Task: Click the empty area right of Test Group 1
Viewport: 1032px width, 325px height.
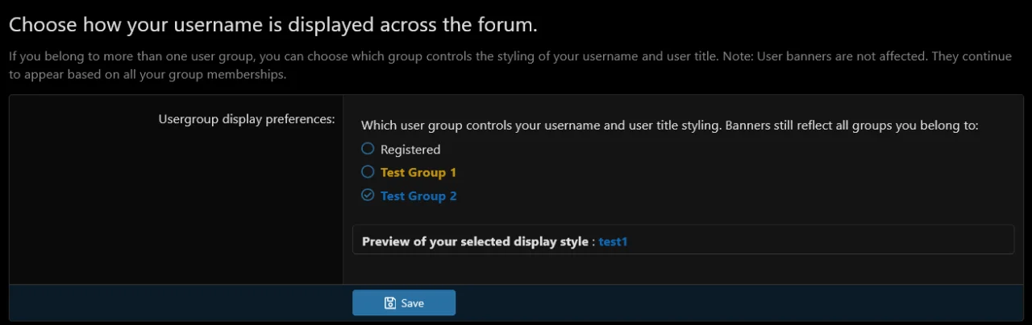Action: (685, 173)
